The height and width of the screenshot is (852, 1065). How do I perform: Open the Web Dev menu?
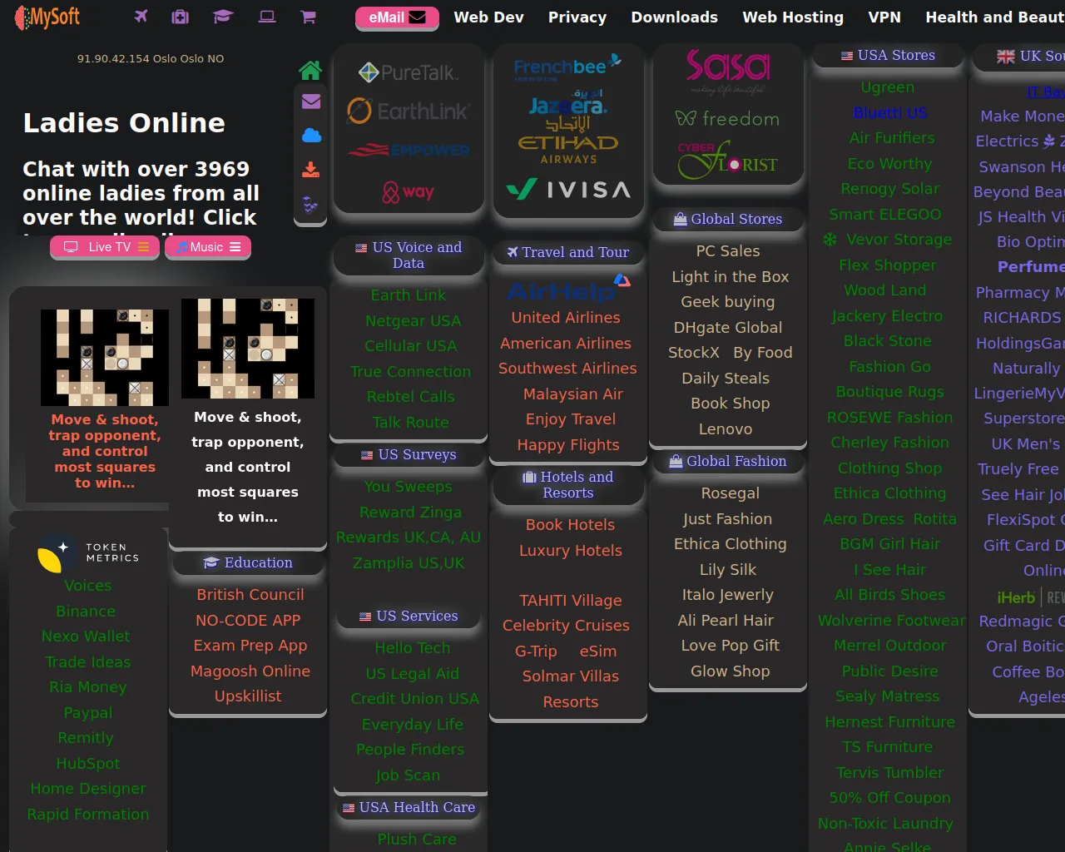click(x=489, y=17)
